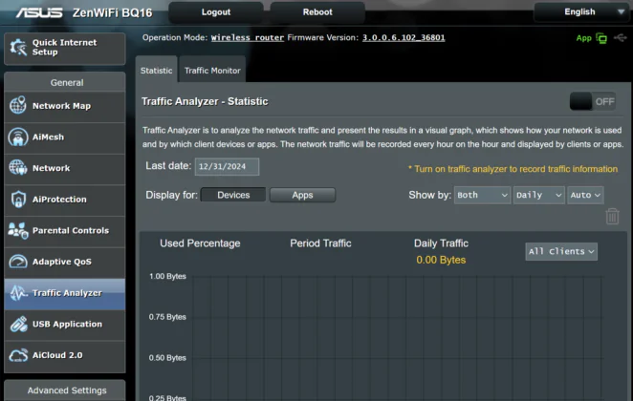Click the General section header
The width and height of the screenshot is (633, 401).
[x=65, y=82]
